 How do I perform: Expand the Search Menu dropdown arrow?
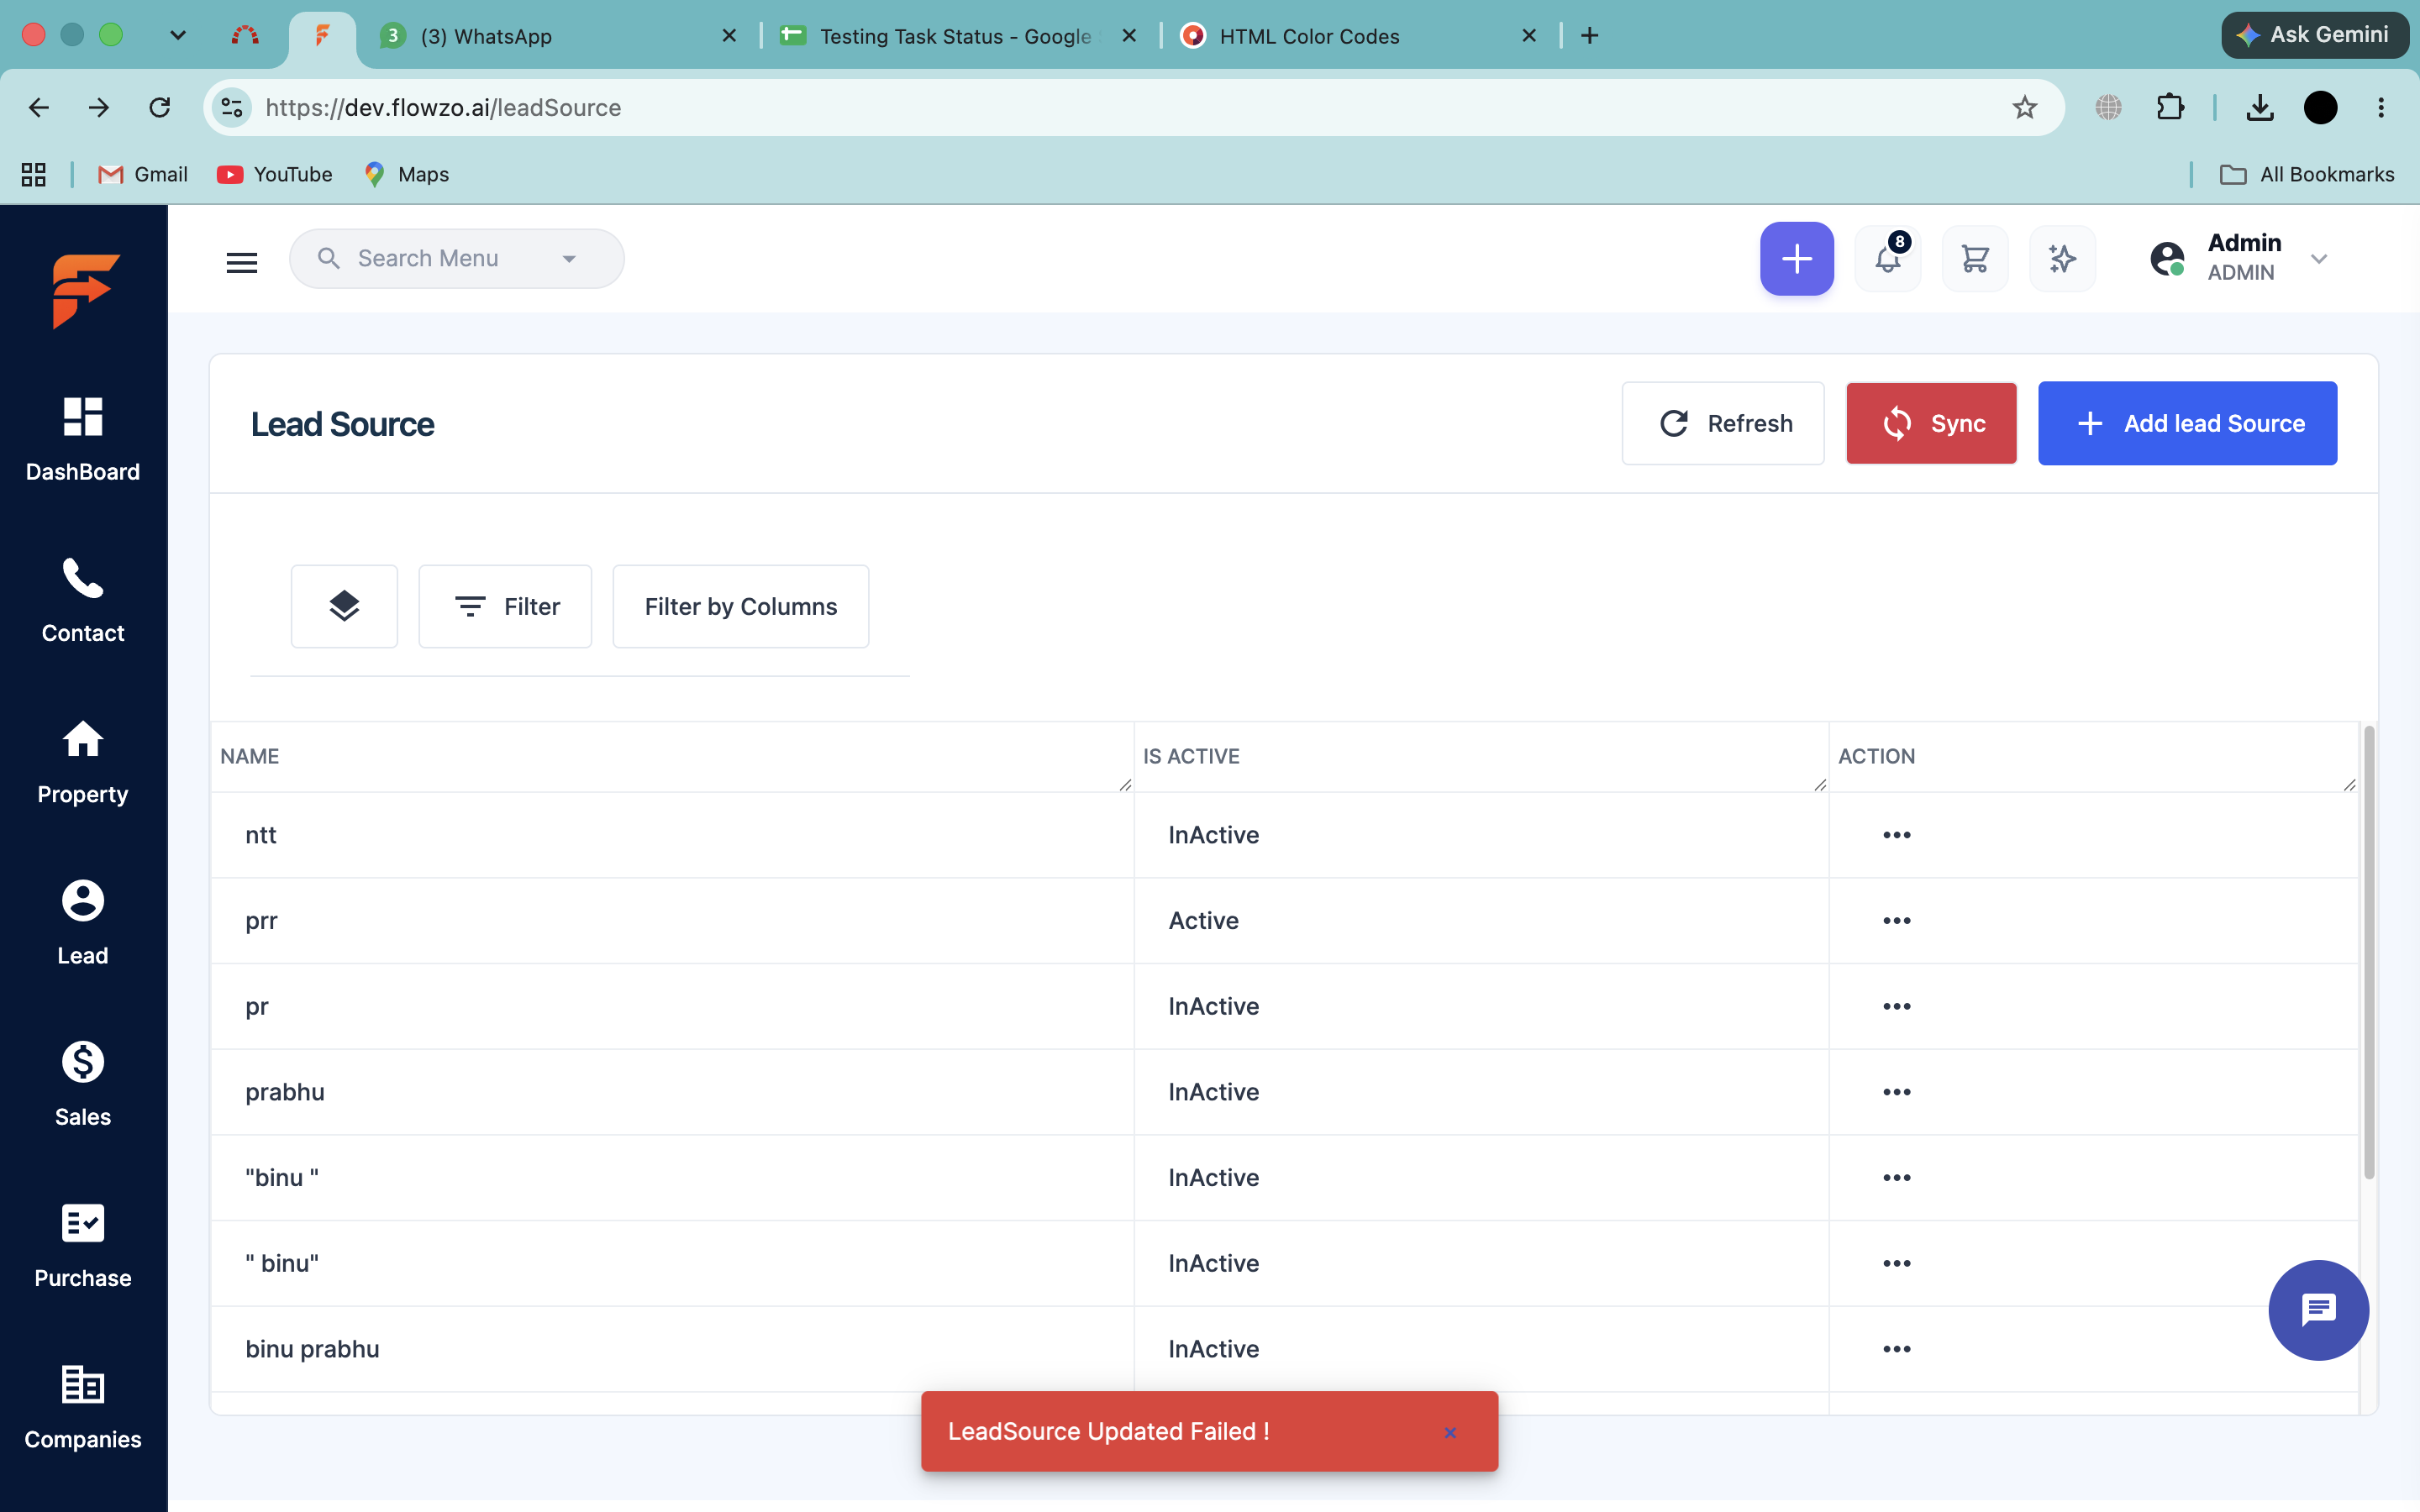click(569, 259)
